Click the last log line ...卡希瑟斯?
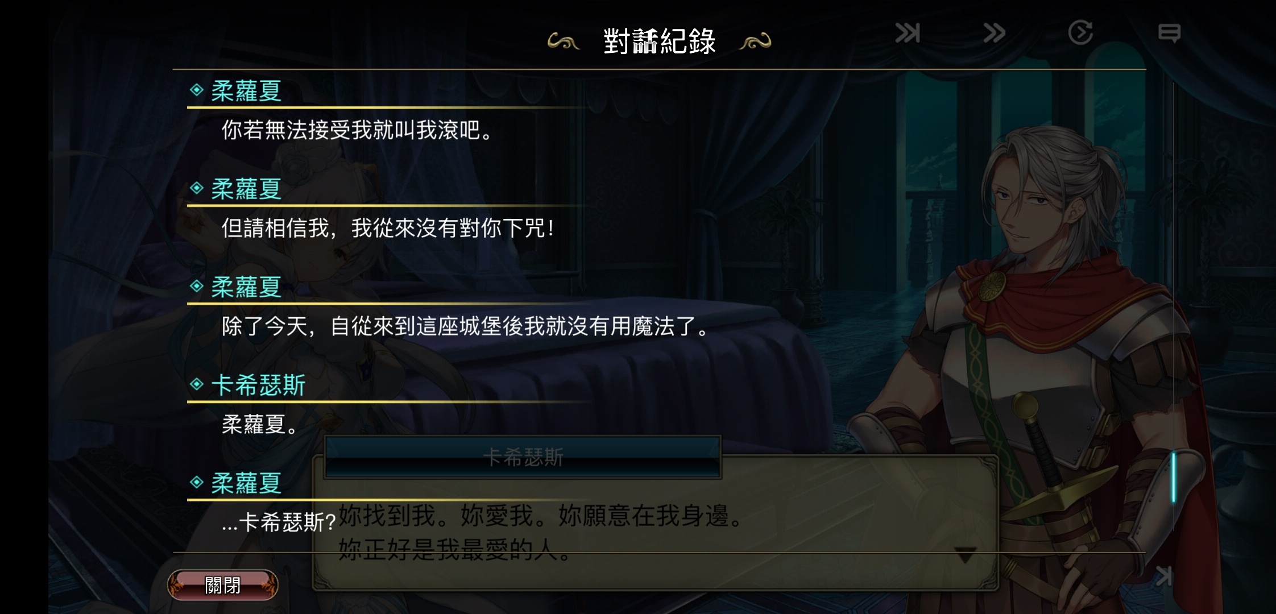1276x614 pixels. (279, 522)
